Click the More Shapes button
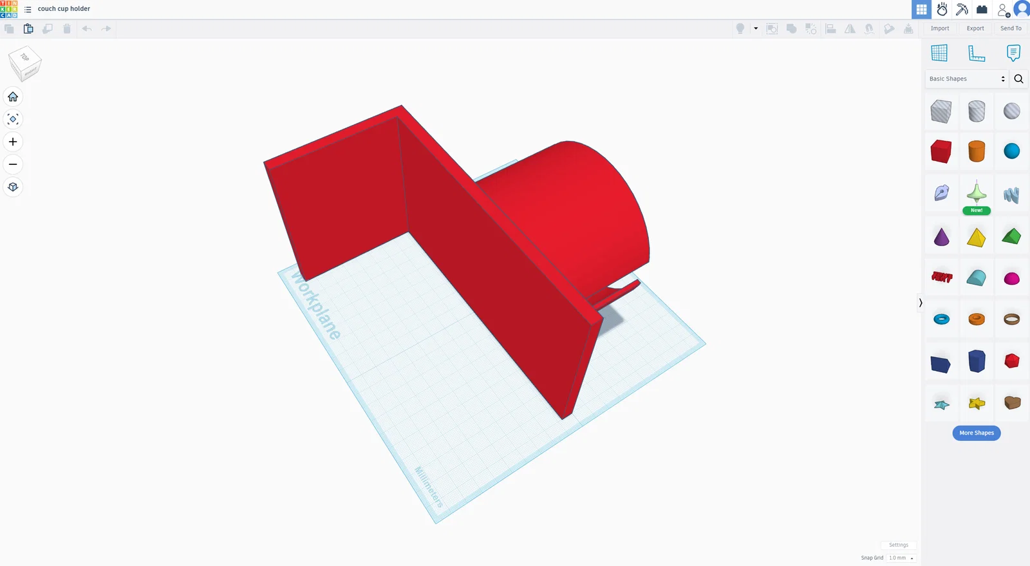 pyautogui.click(x=977, y=433)
